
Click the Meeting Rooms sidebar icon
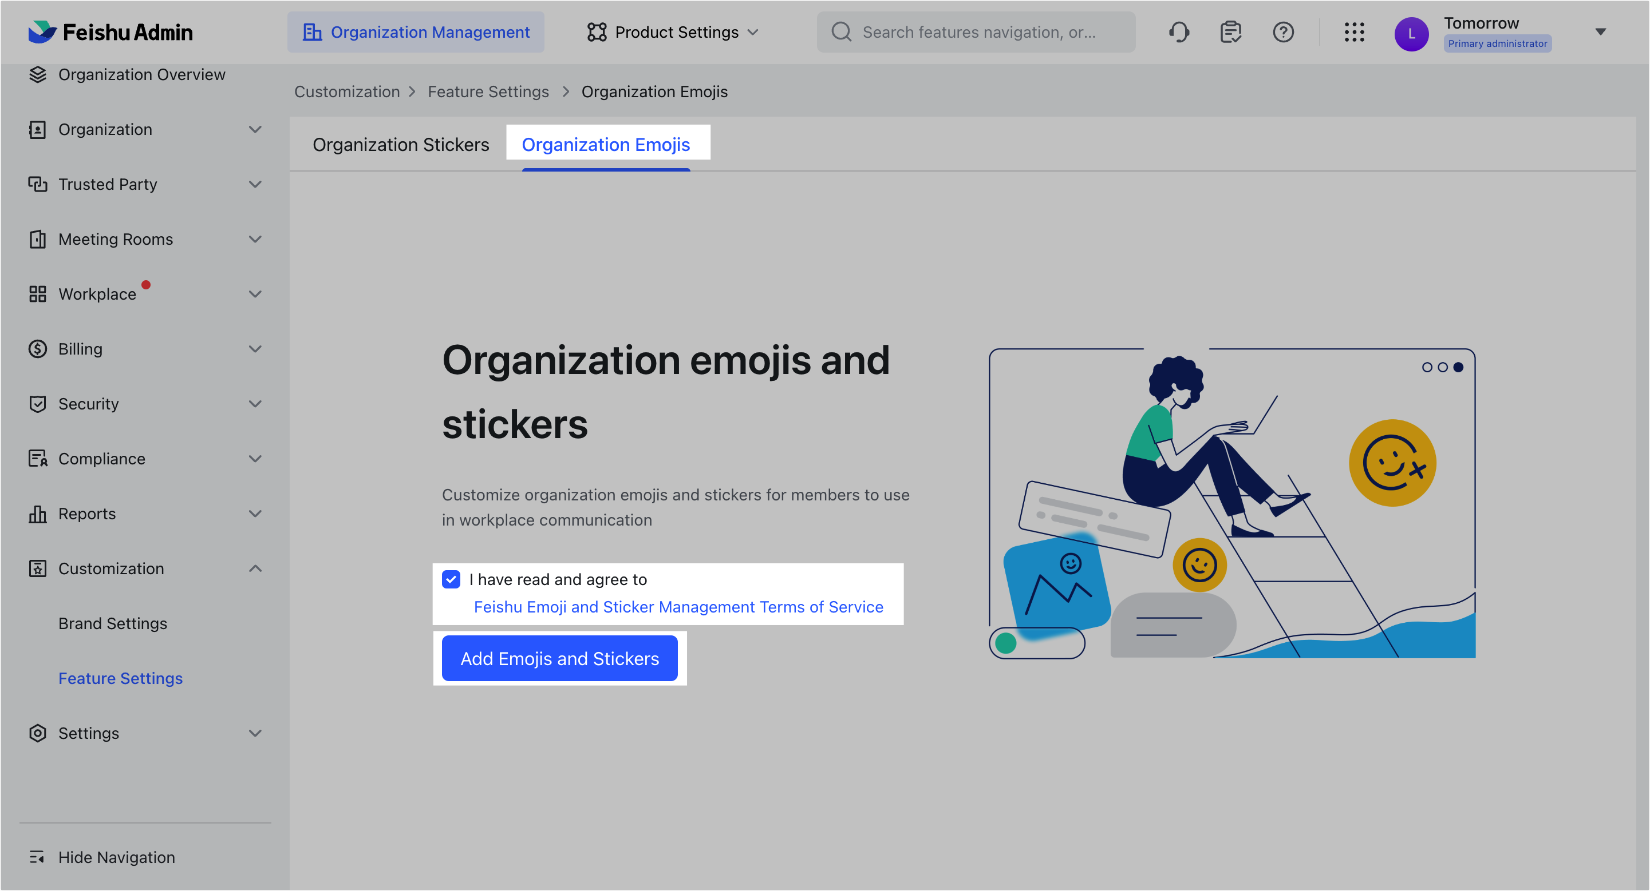(38, 240)
